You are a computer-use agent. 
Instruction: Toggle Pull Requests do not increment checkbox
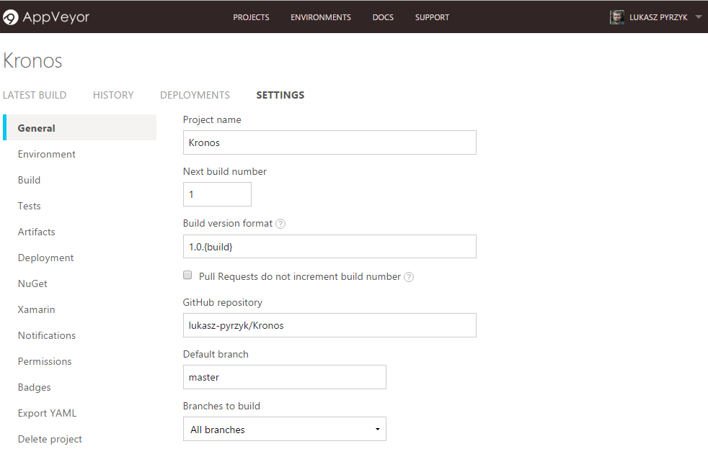pos(187,275)
